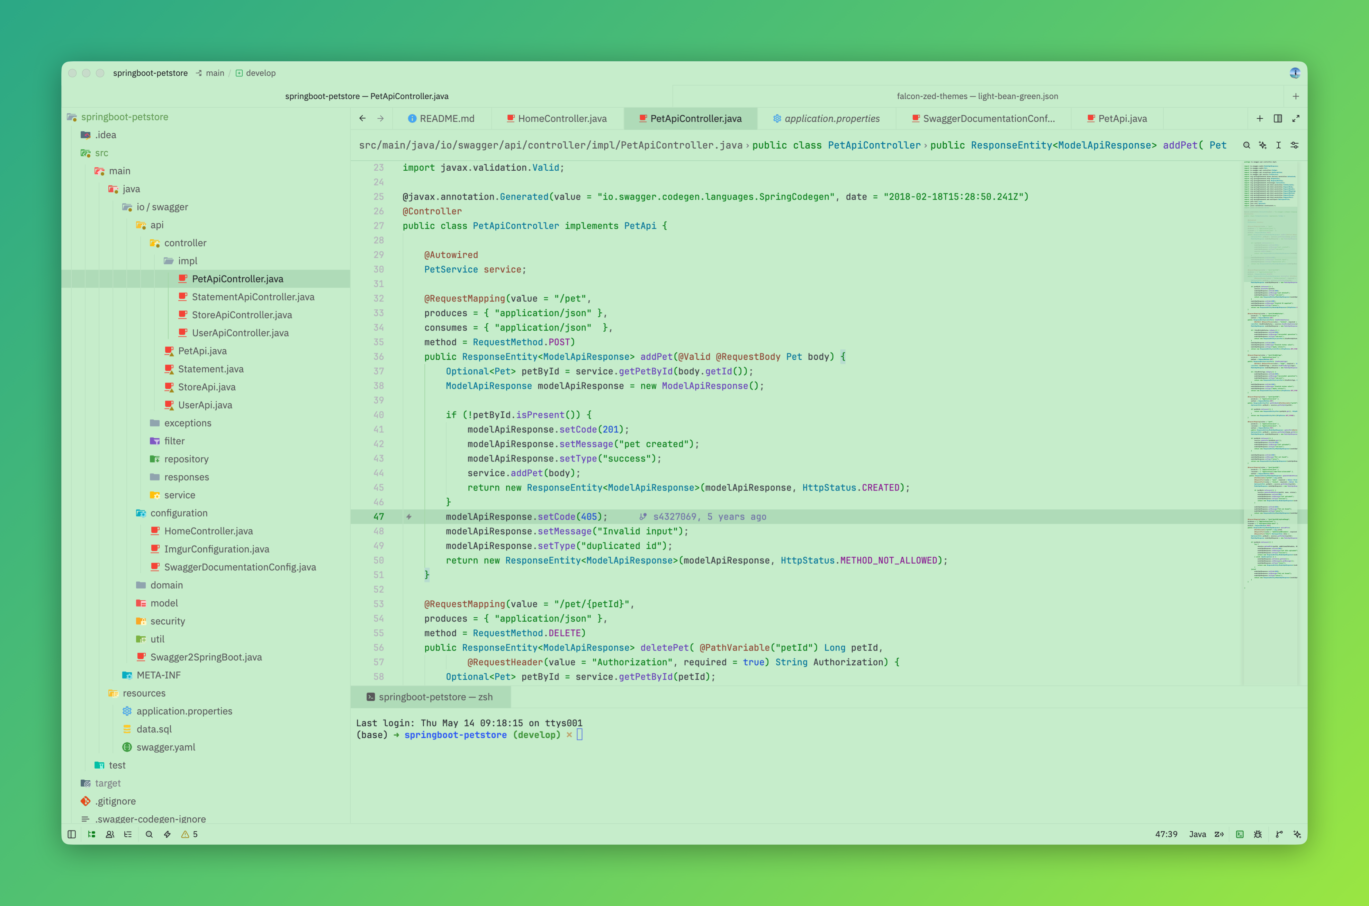Click the text cursor selections tool icon

coord(1279,145)
